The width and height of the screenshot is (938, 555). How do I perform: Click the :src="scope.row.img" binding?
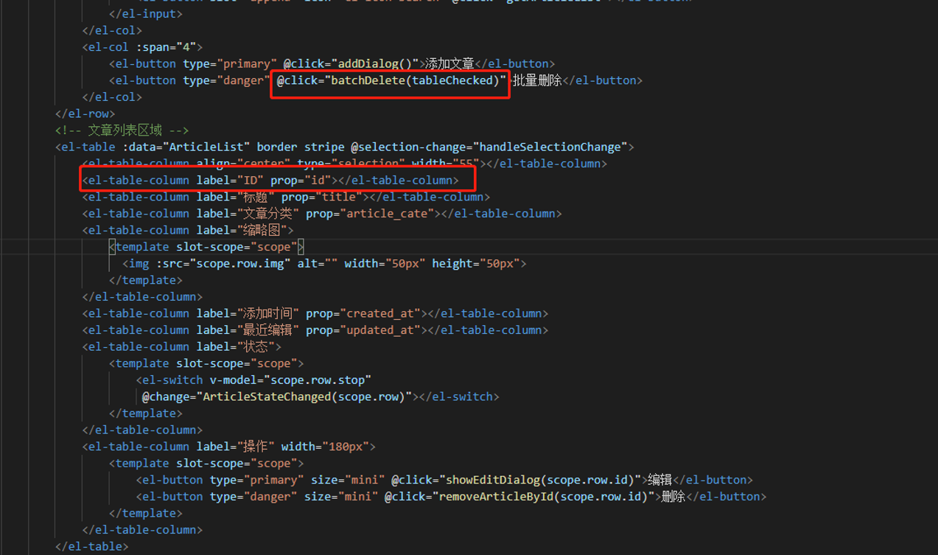point(223,264)
